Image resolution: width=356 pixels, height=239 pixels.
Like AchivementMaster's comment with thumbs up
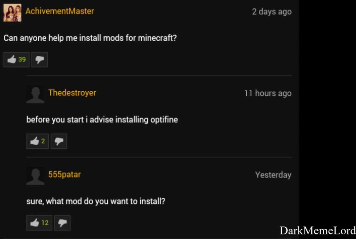pyautogui.click(x=16, y=60)
